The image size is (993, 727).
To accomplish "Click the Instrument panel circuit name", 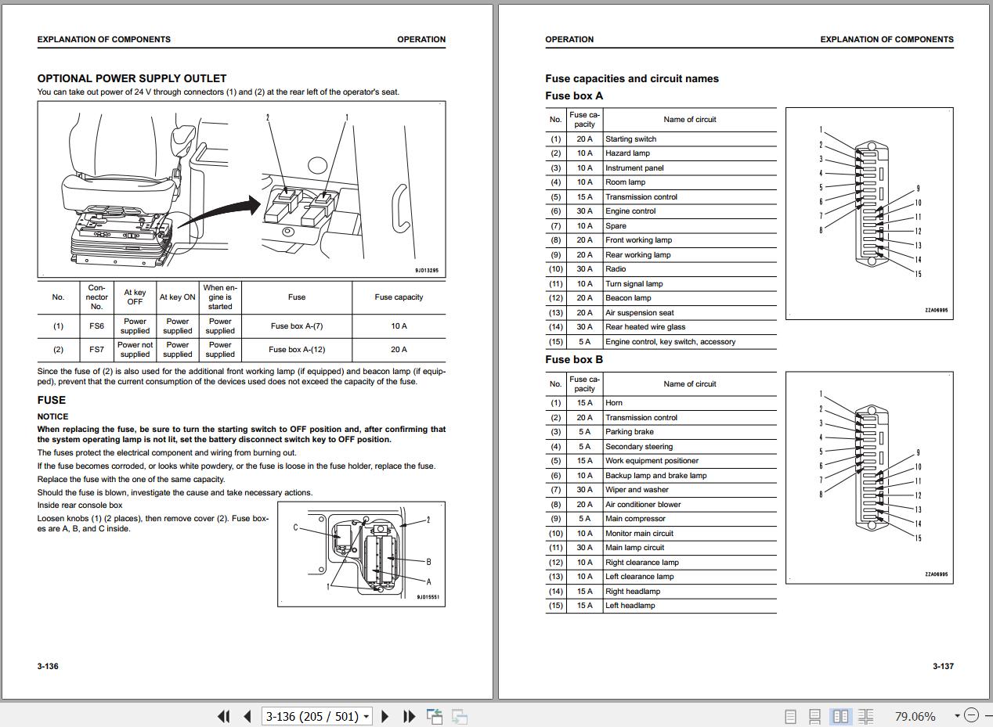I will [x=634, y=168].
